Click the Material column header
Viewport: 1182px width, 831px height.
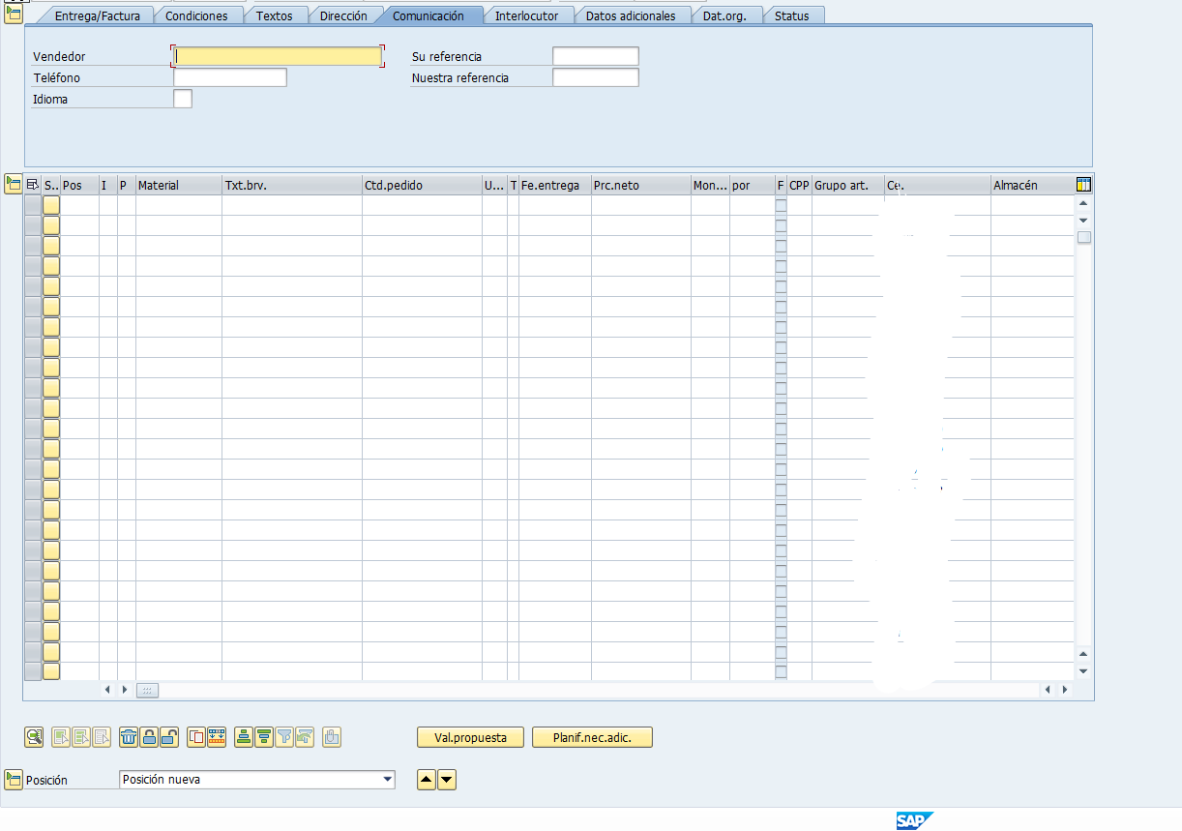point(179,185)
